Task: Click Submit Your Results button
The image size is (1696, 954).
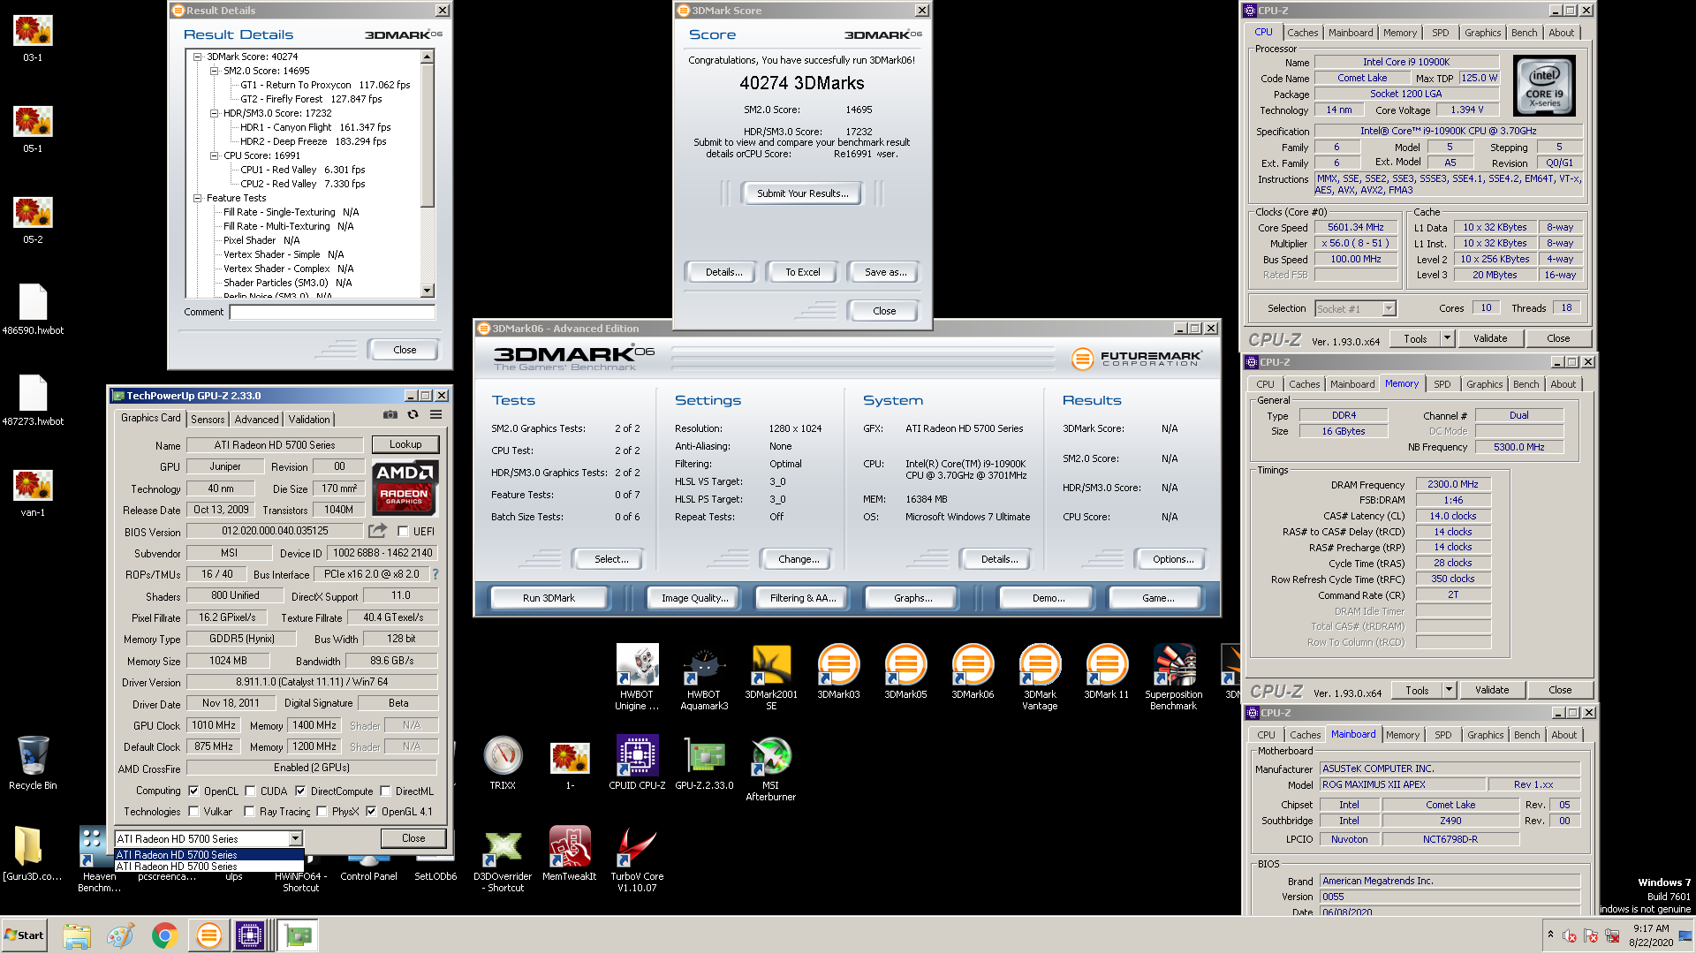Action: (802, 193)
